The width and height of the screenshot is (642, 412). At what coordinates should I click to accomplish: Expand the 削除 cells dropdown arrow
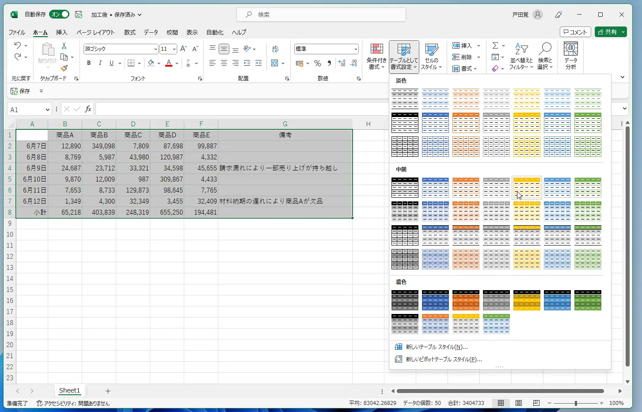click(479, 57)
